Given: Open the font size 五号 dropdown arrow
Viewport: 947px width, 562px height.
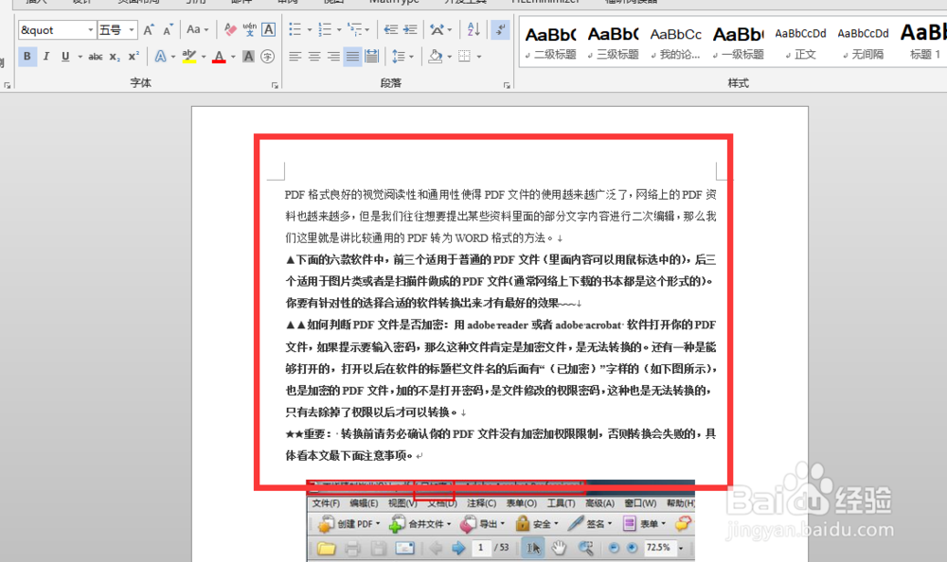Looking at the screenshot, I should point(131,29).
